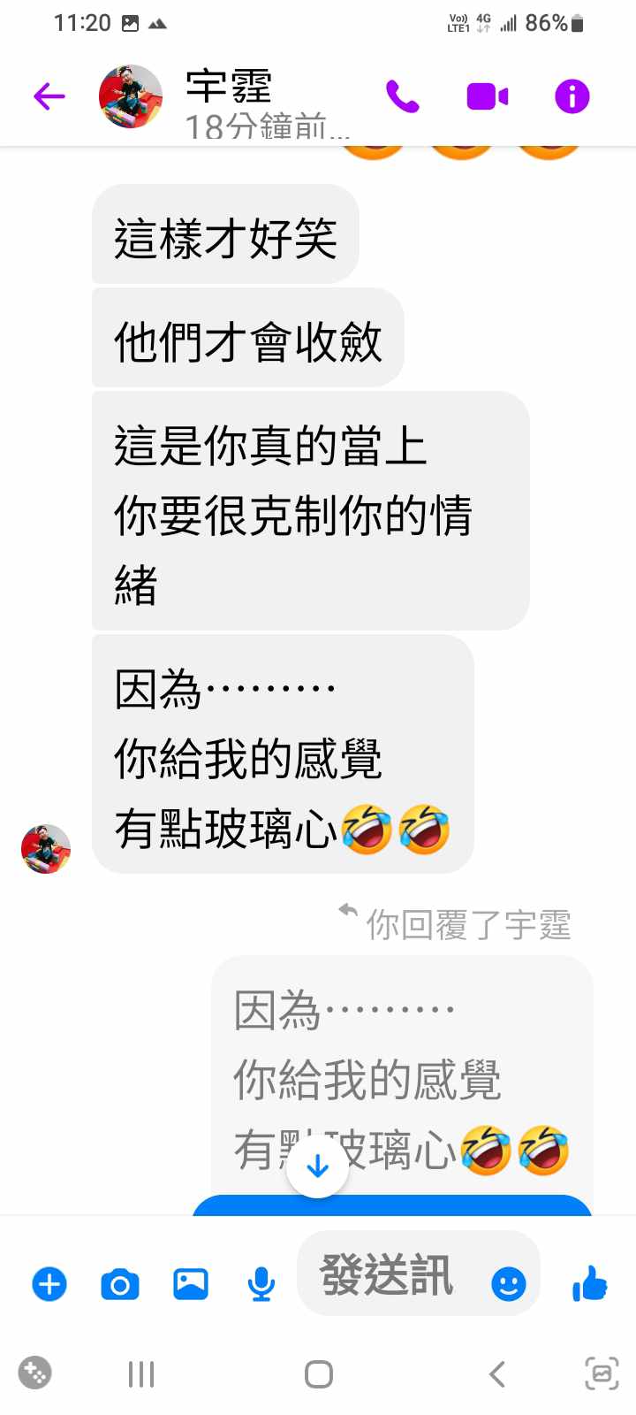Open emoji picker smiley in message field
Image resolution: width=636 pixels, height=1415 pixels.
[509, 1283]
